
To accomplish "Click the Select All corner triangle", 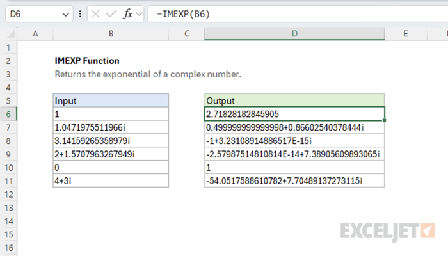I will click(11, 35).
